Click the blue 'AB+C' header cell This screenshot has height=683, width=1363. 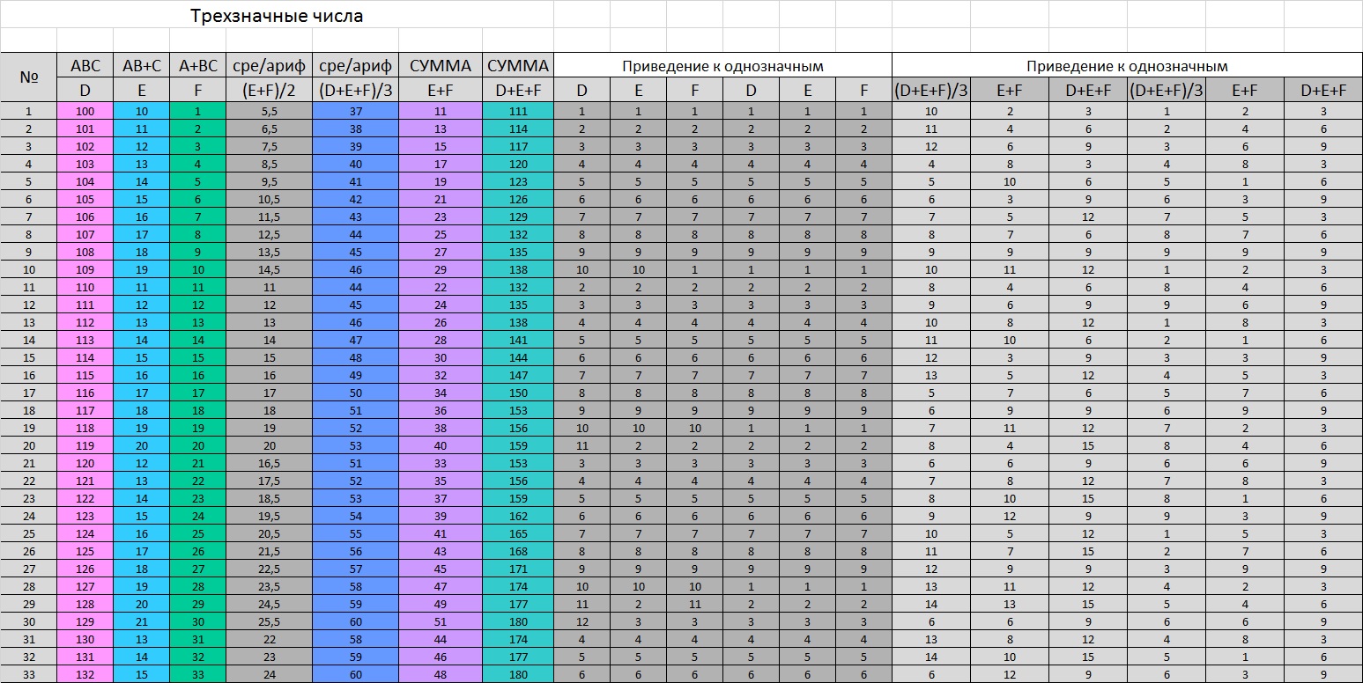(x=141, y=65)
